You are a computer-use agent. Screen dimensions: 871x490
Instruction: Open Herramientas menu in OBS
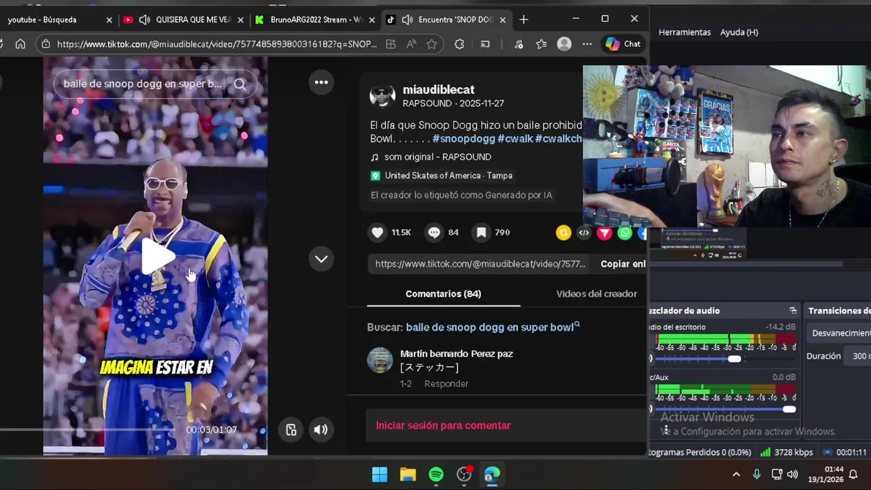point(685,32)
